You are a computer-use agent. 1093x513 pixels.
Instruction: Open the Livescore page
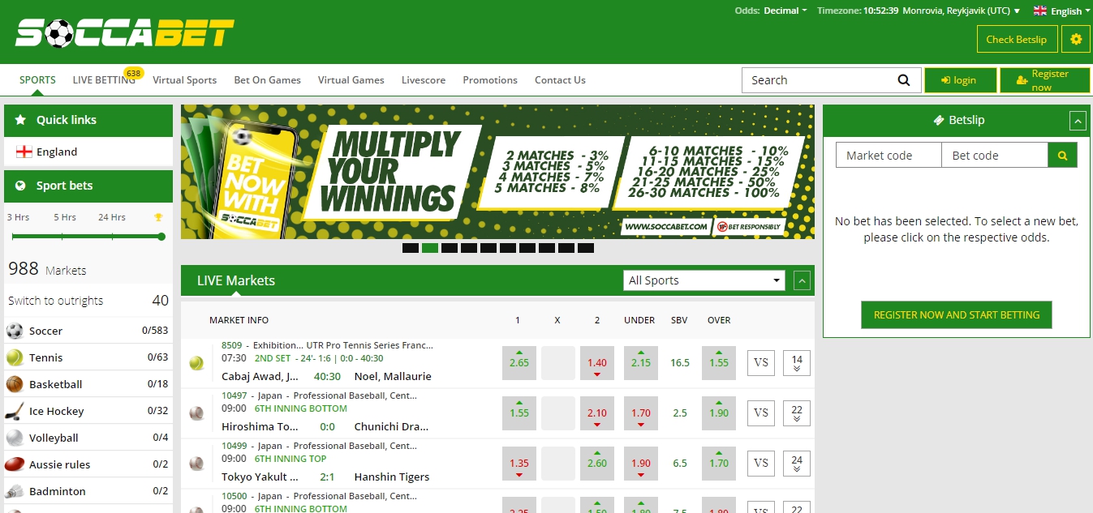tap(424, 80)
